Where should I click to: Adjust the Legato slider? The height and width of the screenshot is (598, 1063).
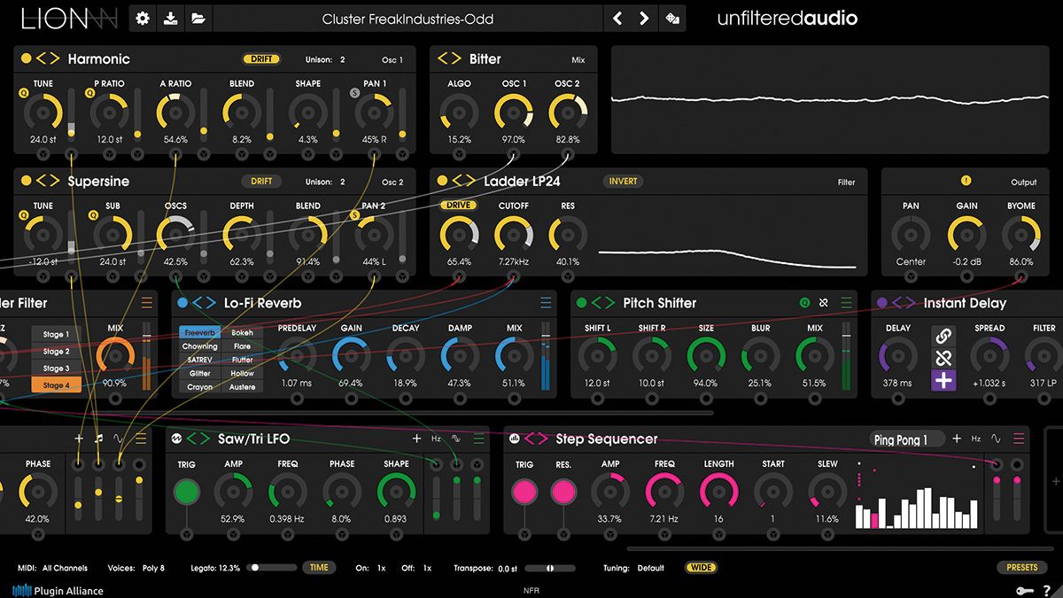click(x=271, y=568)
